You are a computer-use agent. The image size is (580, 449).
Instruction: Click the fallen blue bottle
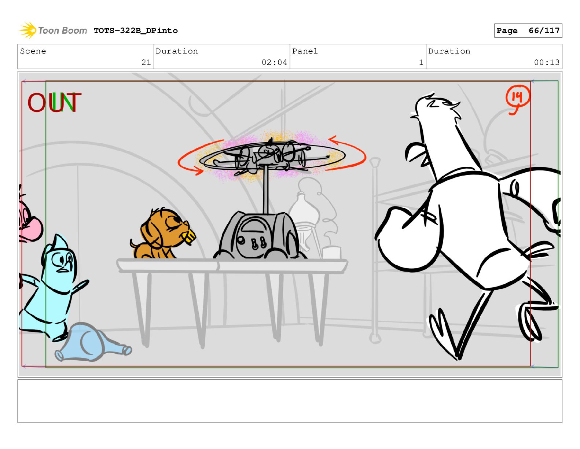92,342
